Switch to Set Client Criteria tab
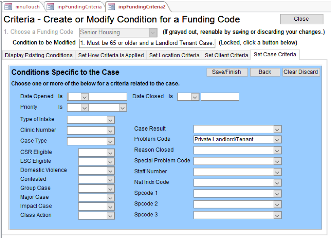Screen dimensions: 331x238 [x=226, y=55]
